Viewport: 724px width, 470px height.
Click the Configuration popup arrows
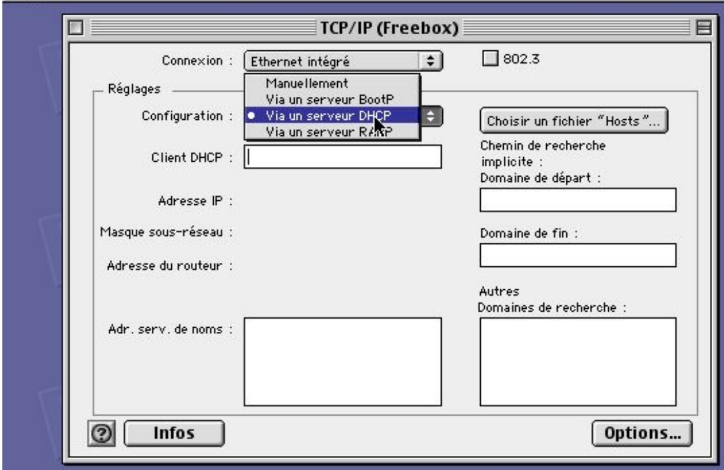click(432, 116)
